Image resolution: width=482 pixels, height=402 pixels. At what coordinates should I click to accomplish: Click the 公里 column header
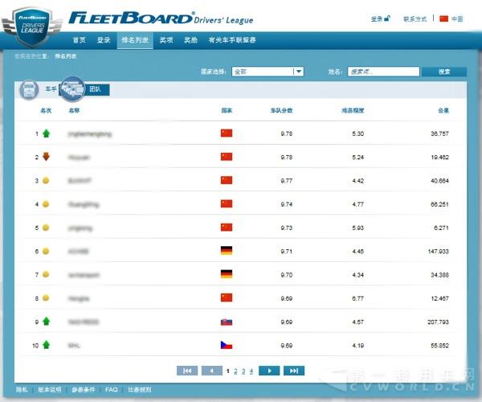pyautogui.click(x=443, y=110)
